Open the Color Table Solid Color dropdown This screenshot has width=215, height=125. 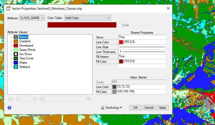tap(87, 18)
